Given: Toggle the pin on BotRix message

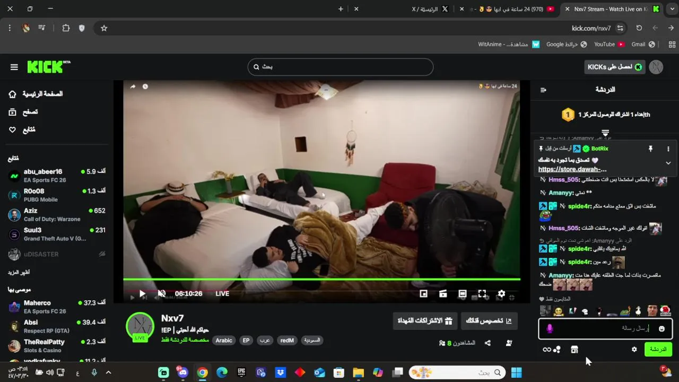Looking at the screenshot, I should click(650, 149).
